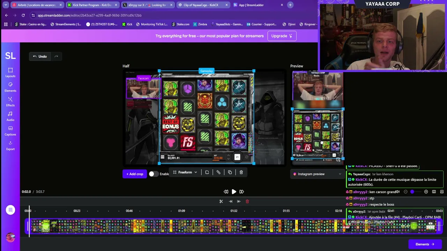The width and height of the screenshot is (447, 251).
Task: Skip forward with the fast-forward button
Action: pos(241,191)
